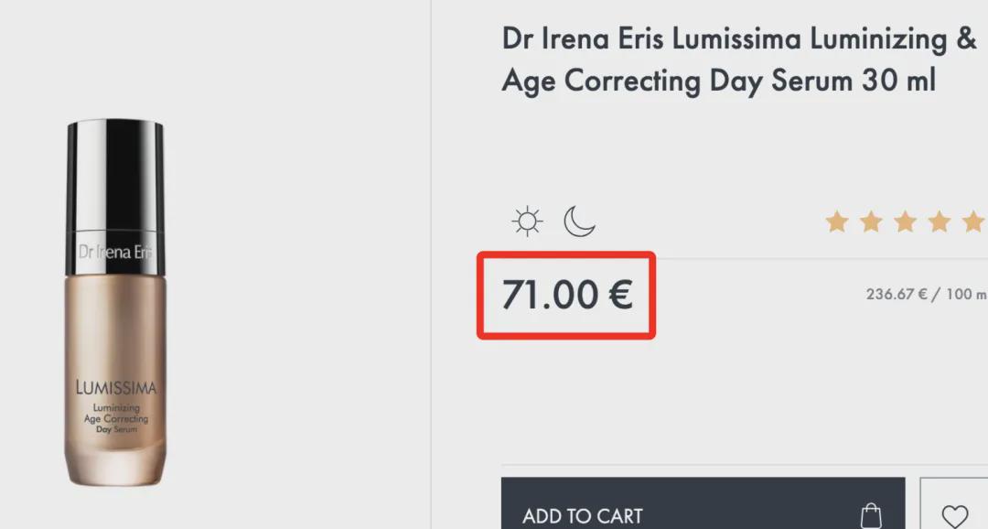Click "Luminizing Age Correcting Day Serum" text on bottle
The height and width of the screenshot is (529, 988).
pos(116,418)
